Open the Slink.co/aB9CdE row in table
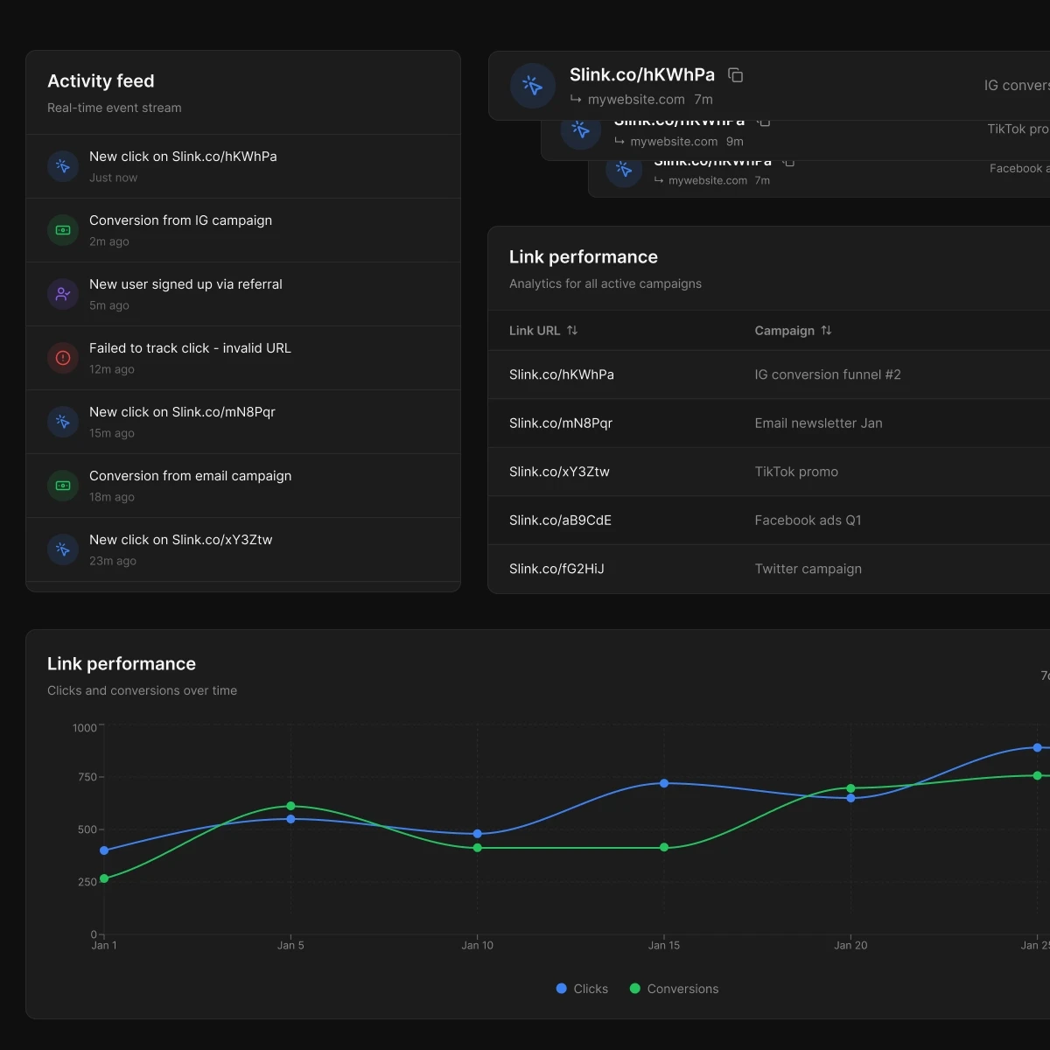 click(x=769, y=521)
